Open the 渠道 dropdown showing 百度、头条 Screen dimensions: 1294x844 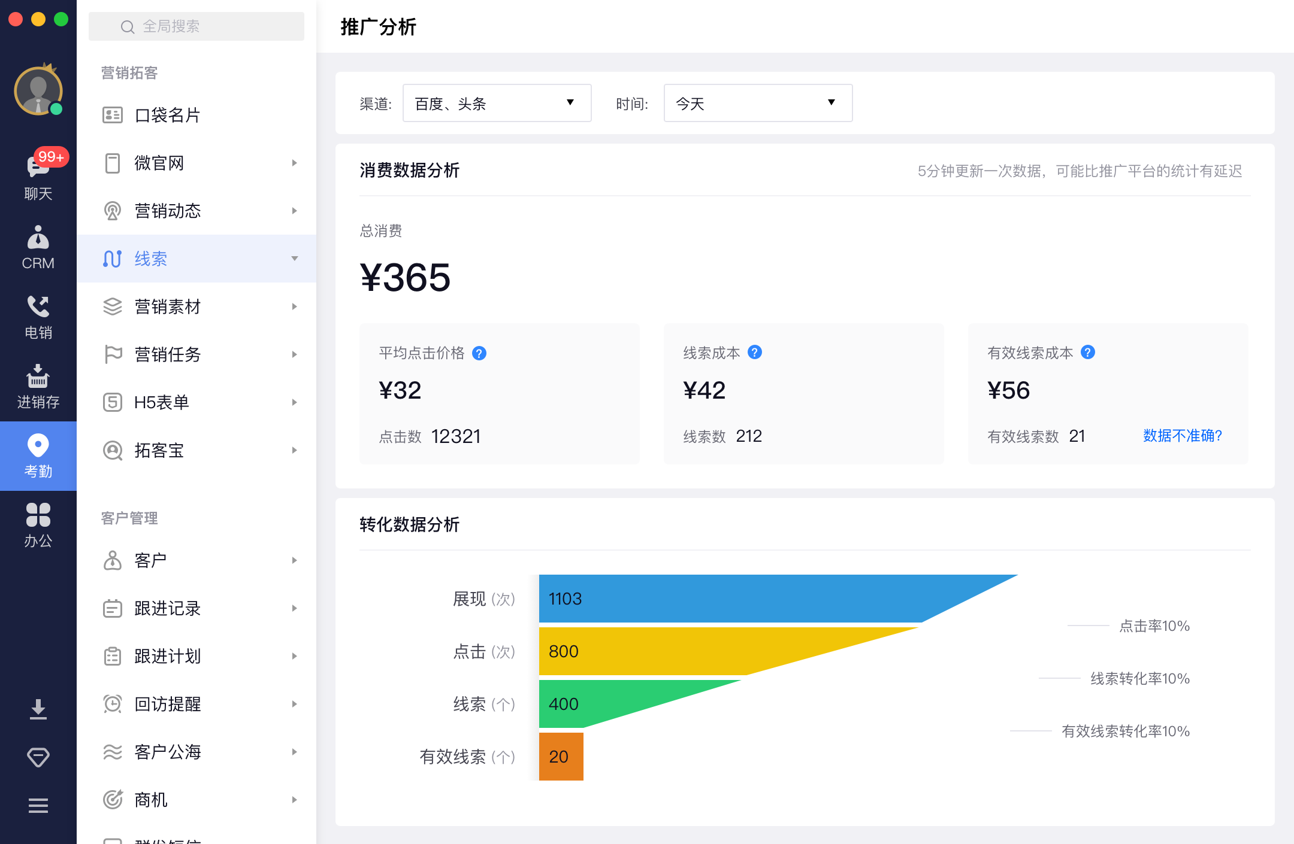(497, 104)
